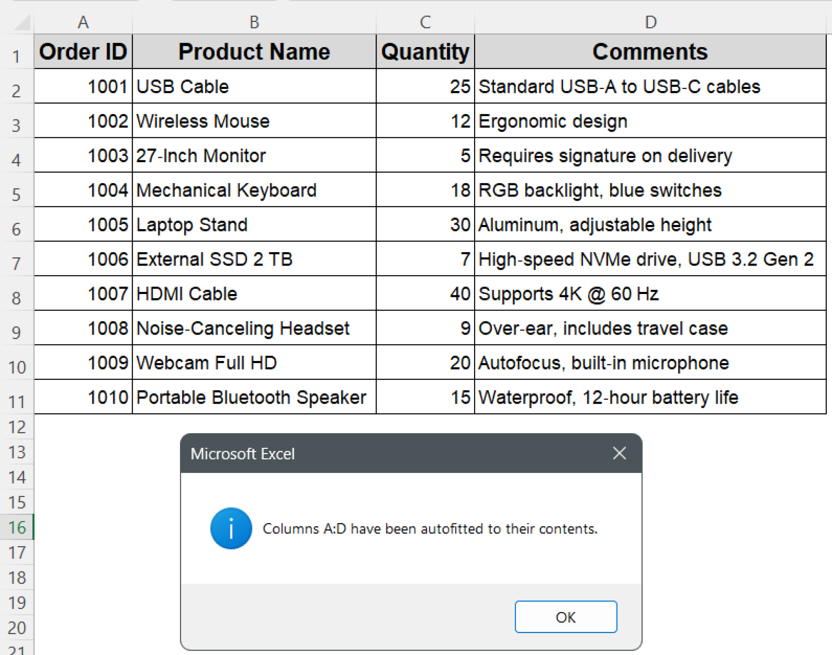The height and width of the screenshot is (655, 832).
Task: Select the Order ID header cell
Action: pos(83,52)
